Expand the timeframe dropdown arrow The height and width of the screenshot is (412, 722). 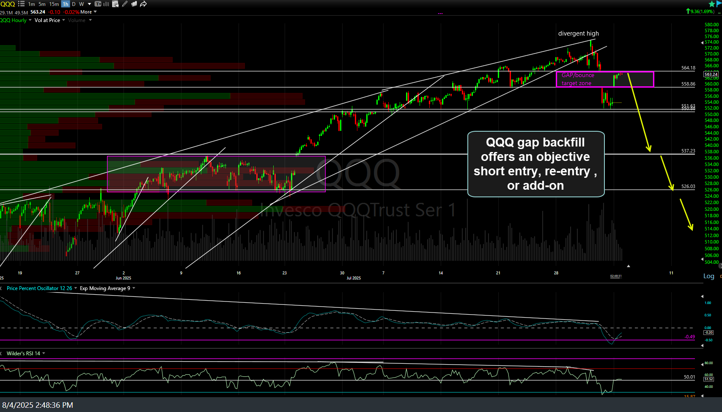coord(89,4)
